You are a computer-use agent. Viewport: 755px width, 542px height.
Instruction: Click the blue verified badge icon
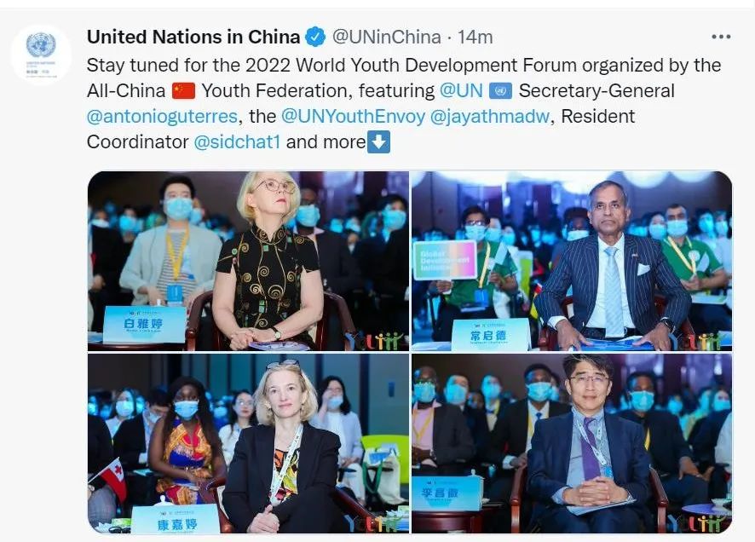point(316,37)
